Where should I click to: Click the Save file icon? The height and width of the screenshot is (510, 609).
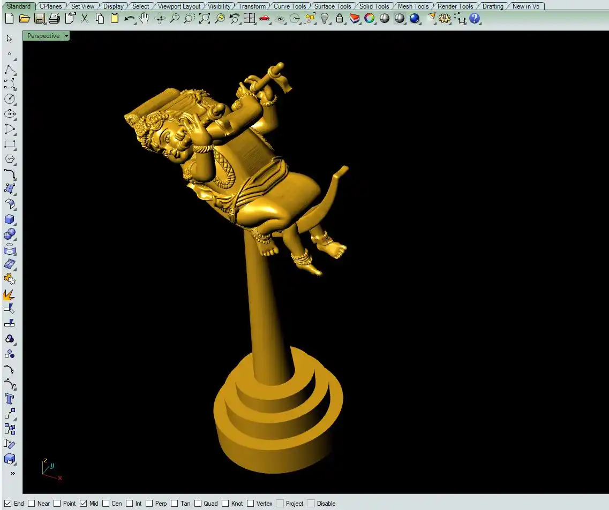[39, 19]
